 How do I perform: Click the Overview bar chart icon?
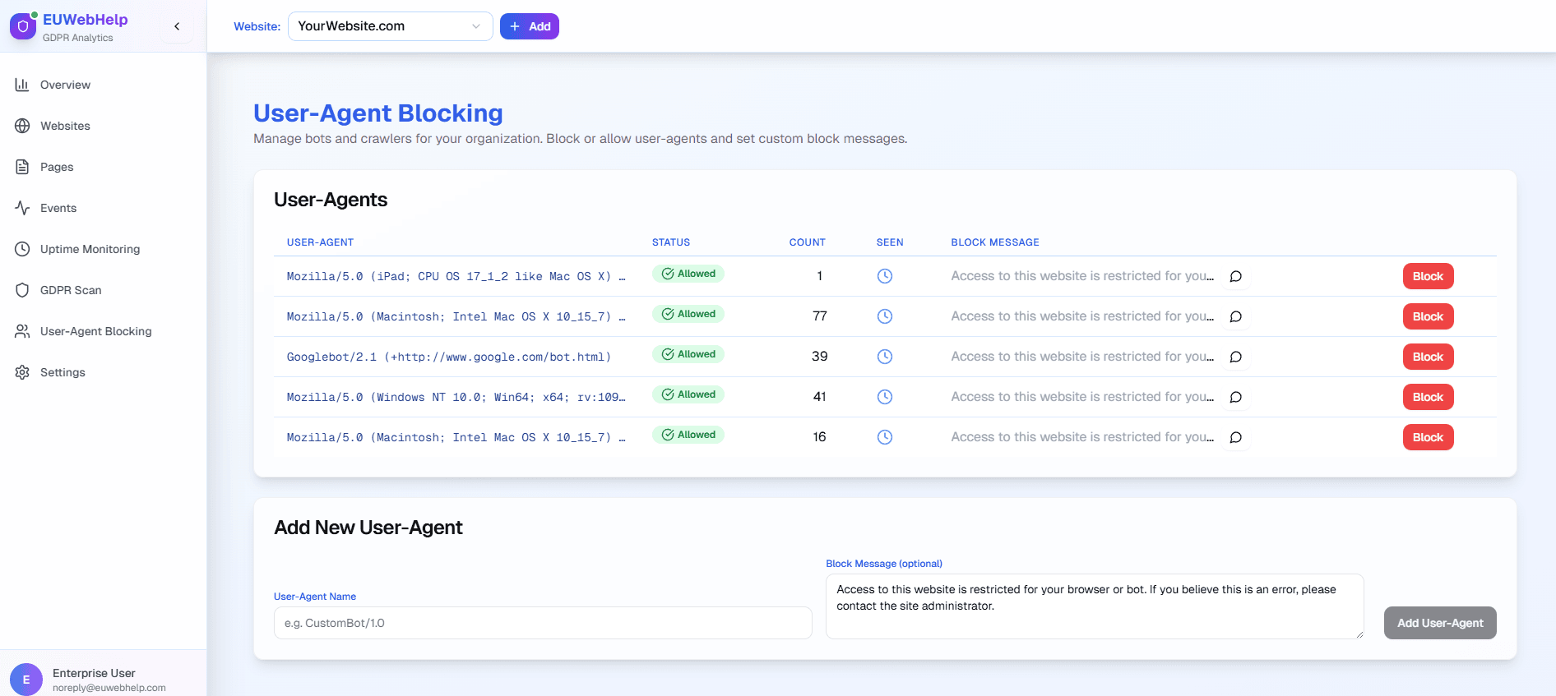click(x=22, y=85)
